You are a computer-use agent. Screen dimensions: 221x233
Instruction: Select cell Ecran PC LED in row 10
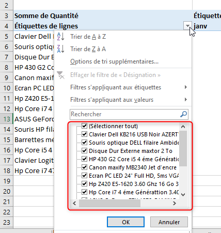pyautogui.click(x=34, y=88)
